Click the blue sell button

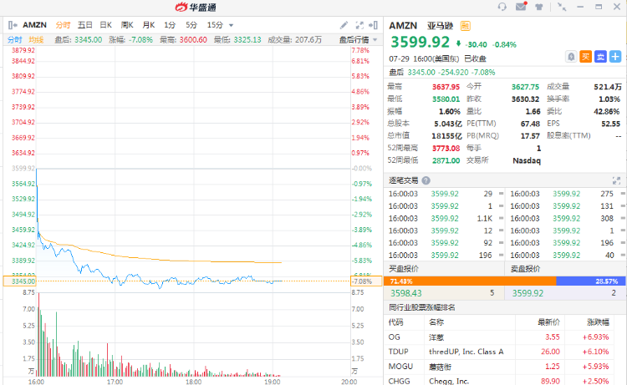[600, 57]
